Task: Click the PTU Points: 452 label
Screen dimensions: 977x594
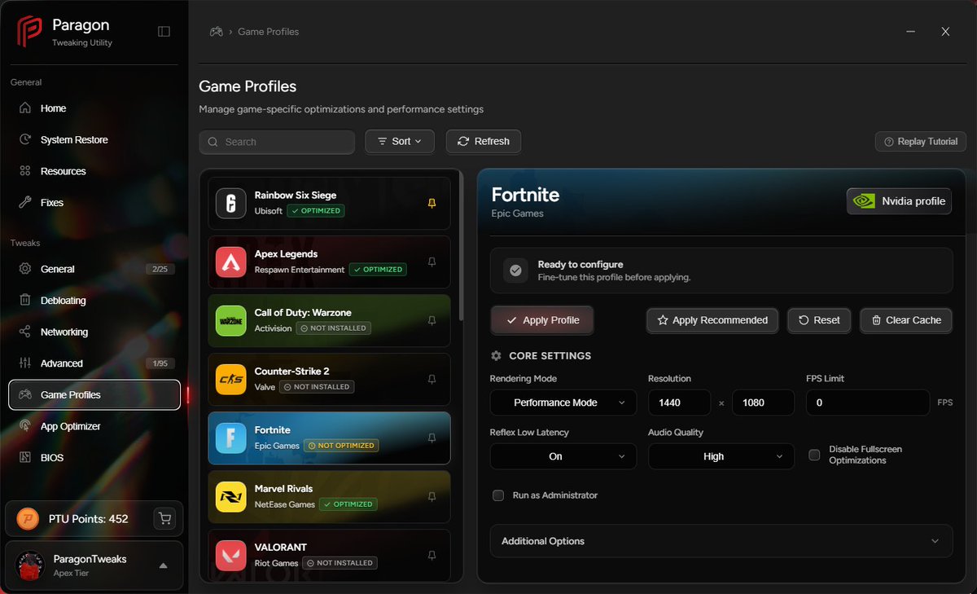Action: pos(89,519)
